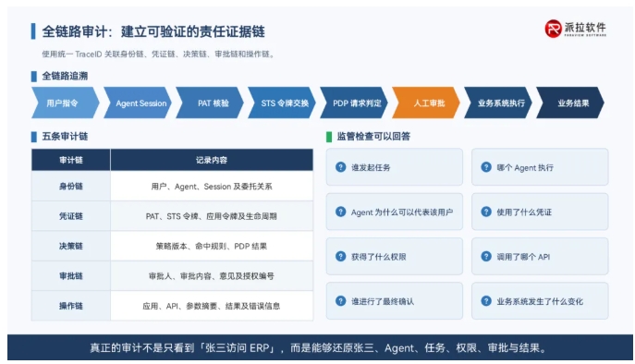Screen dimensions: 635x364
Task: Click the 身份链 row label
Action: 71,187
